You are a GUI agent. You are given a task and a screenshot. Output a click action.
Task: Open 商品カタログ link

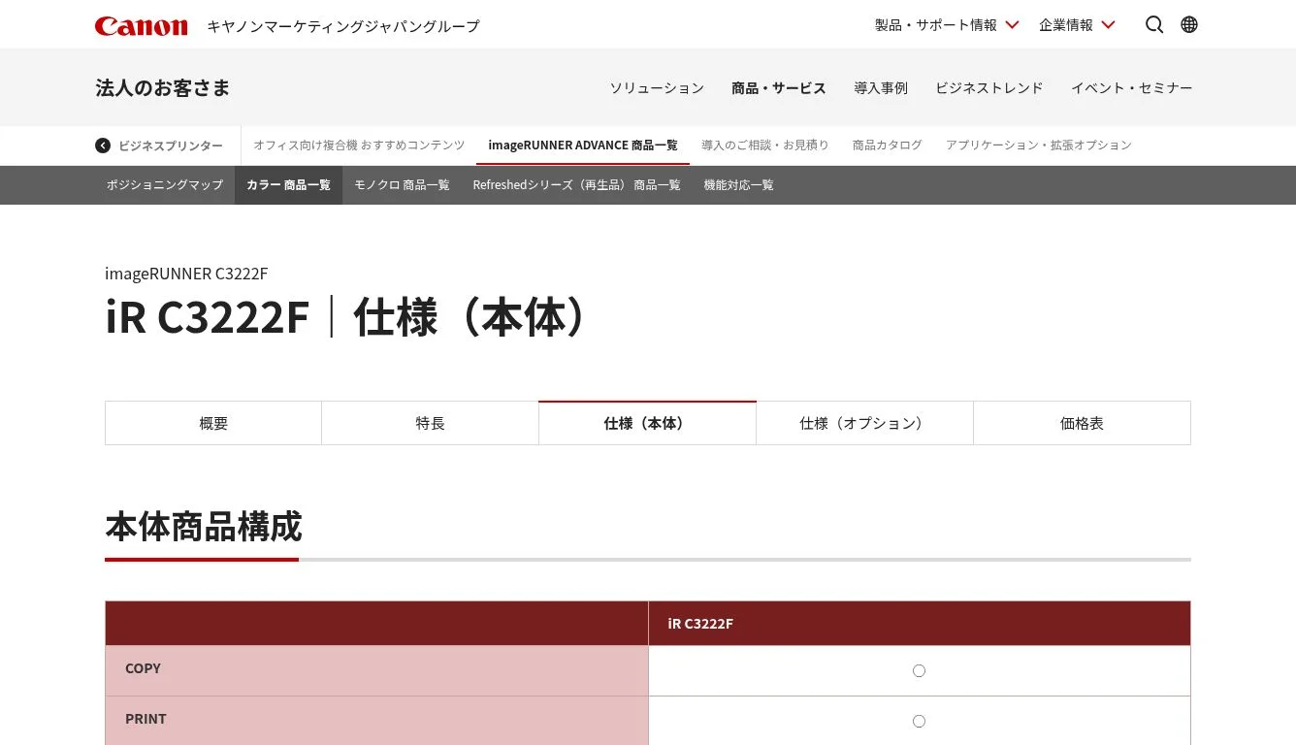(888, 146)
